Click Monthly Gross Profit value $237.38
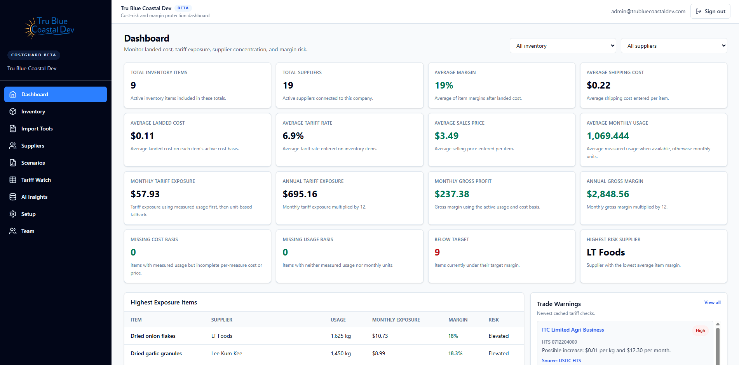This screenshot has height=365, width=739. pyautogui.click(x=452, y=194)
